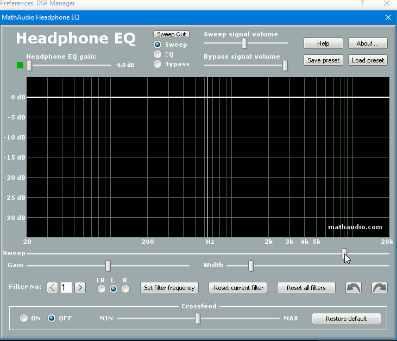Click Reset all filters button

306,288
